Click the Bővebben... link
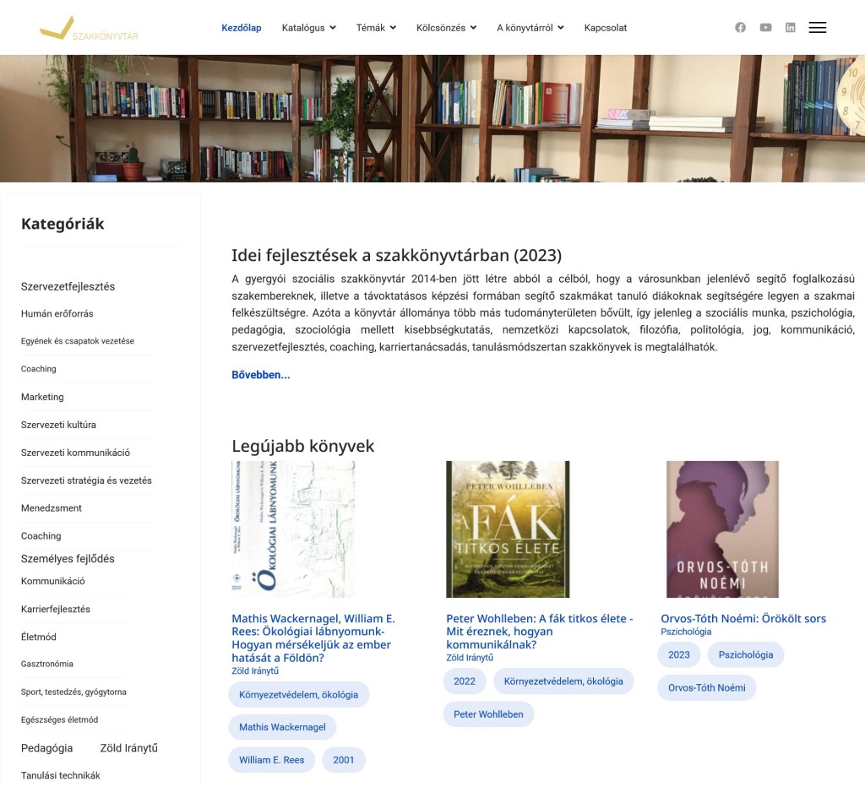865x787 pixels. 260,375
